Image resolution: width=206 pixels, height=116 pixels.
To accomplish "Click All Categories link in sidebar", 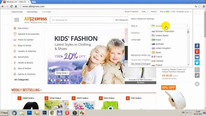I will coord(22,80).
